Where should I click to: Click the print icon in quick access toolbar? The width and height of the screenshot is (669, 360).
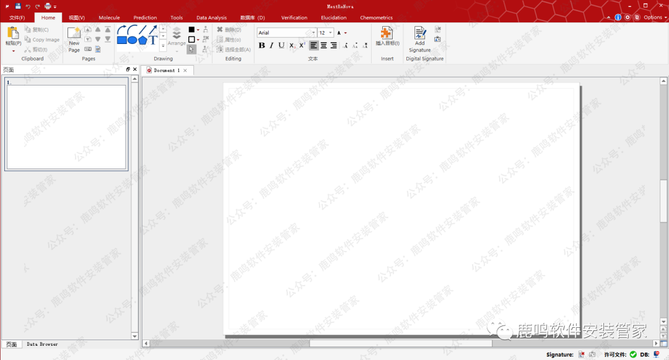[x=47, y=6]
